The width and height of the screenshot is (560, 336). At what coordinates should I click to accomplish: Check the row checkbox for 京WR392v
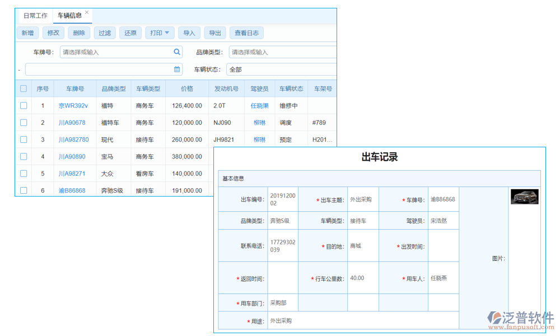click(x=23, y=105)
